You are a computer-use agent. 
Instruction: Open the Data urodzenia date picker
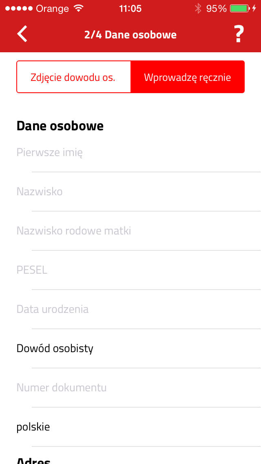click(x=130, y=309)
